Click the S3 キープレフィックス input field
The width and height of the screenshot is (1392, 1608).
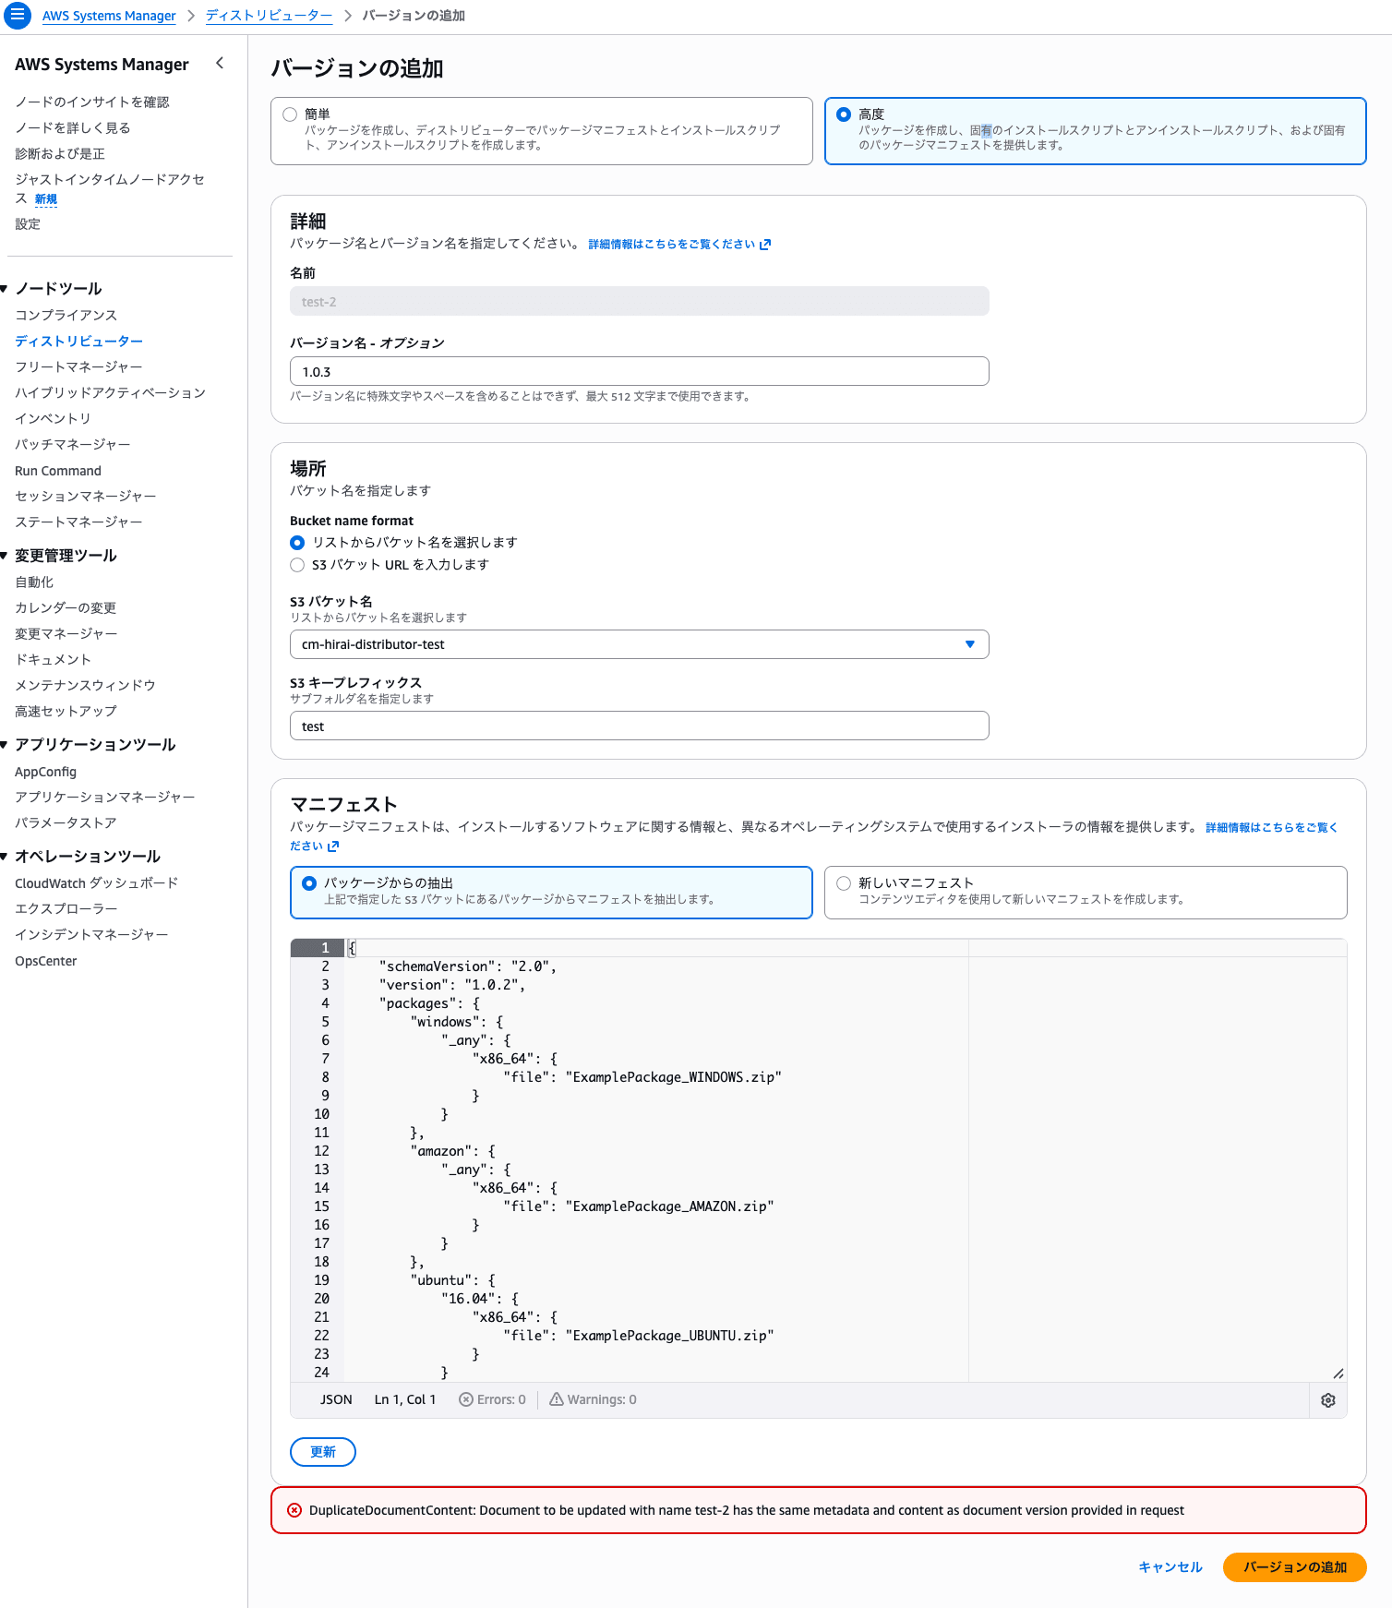pos(639,726)
